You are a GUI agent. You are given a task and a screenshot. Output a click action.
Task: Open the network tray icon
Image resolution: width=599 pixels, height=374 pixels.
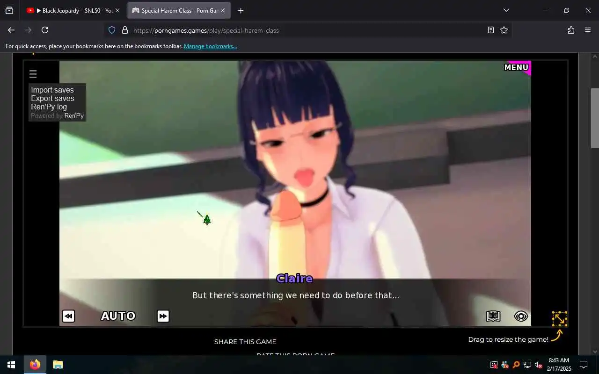pyautogui.click(x=527, y=365)
